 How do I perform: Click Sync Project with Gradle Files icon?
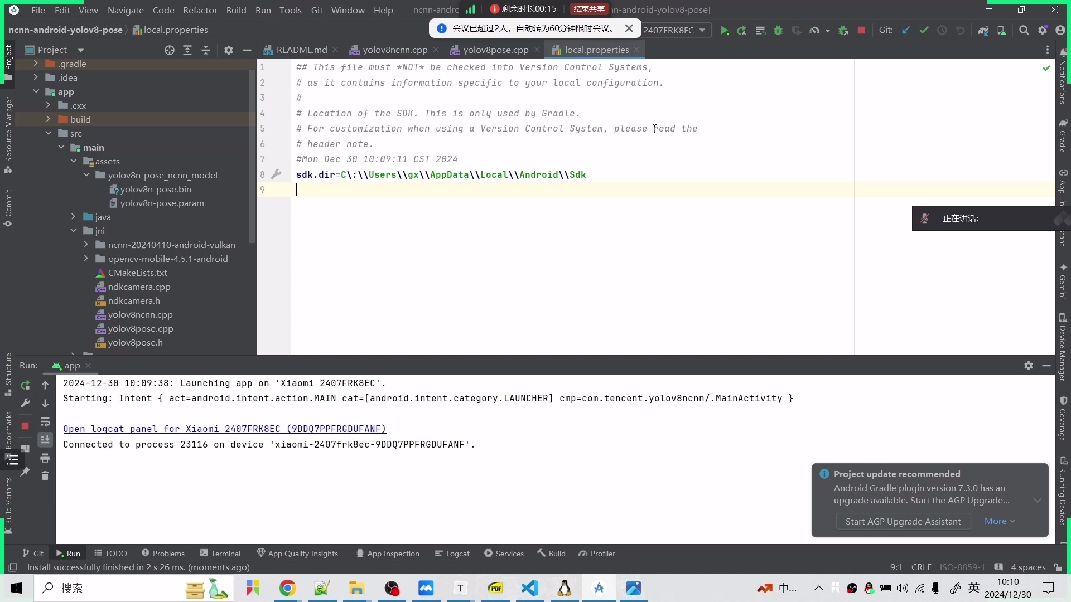983,31
